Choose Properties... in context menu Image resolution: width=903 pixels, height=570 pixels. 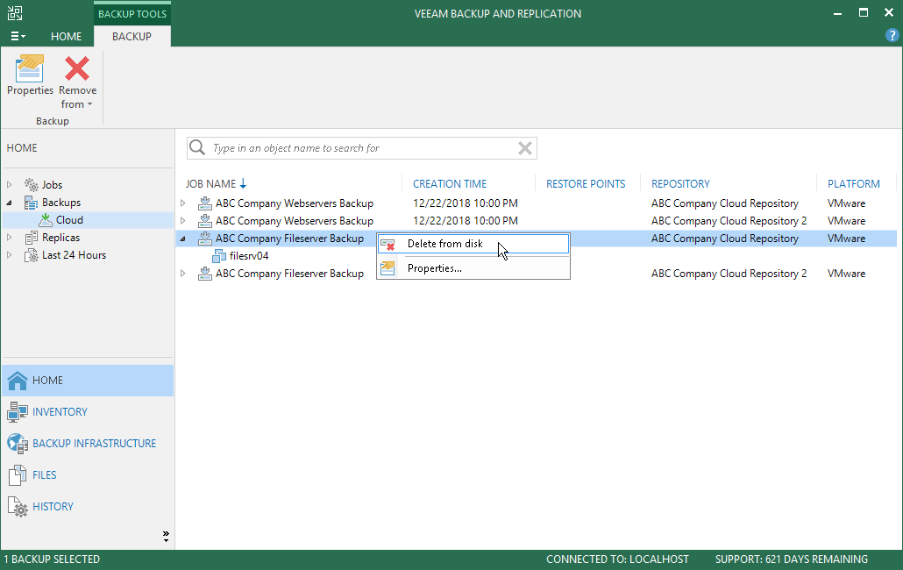tap(473, 268)
